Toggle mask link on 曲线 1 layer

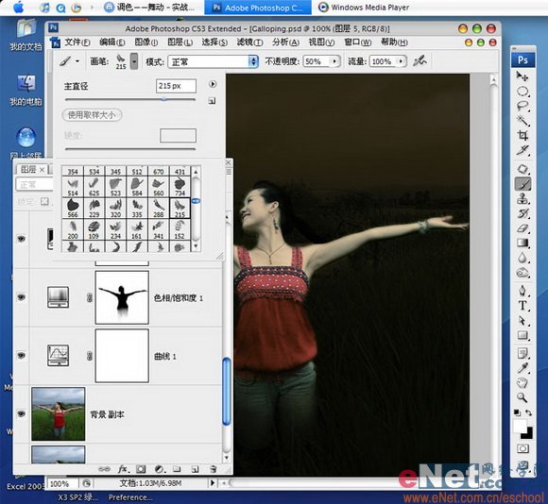pyautogui.click(x=89, y=356)
